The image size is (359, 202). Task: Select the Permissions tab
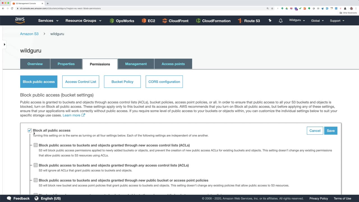[x=100, y=64]
